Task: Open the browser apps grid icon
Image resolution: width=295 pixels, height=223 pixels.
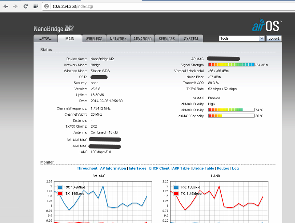Action: [36, 6]
